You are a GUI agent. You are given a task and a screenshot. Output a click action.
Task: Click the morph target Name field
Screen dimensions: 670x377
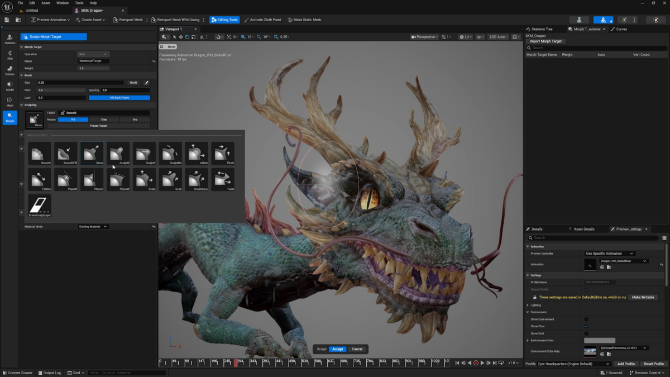pyautogui.click(x=93, y=61)
